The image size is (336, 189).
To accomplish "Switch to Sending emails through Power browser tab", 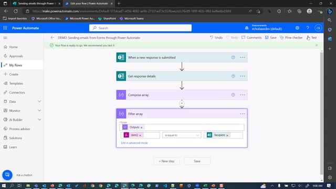I will click(36, 4).
